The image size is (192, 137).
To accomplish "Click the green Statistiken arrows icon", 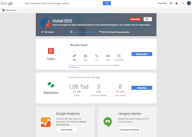I will coord(51,85).
